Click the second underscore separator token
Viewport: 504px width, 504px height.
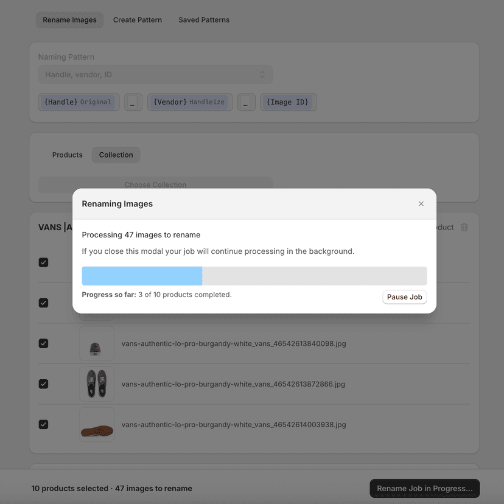[246, 102]
